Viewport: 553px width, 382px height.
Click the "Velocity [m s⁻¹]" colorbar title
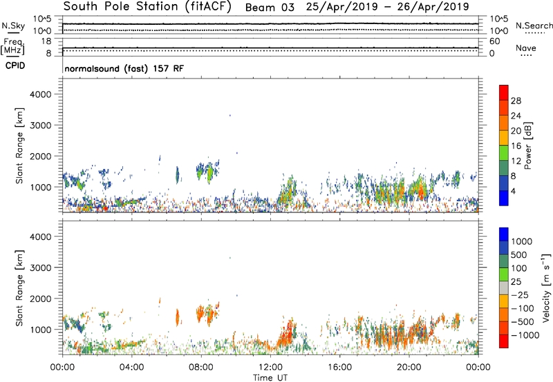point(546,288)
